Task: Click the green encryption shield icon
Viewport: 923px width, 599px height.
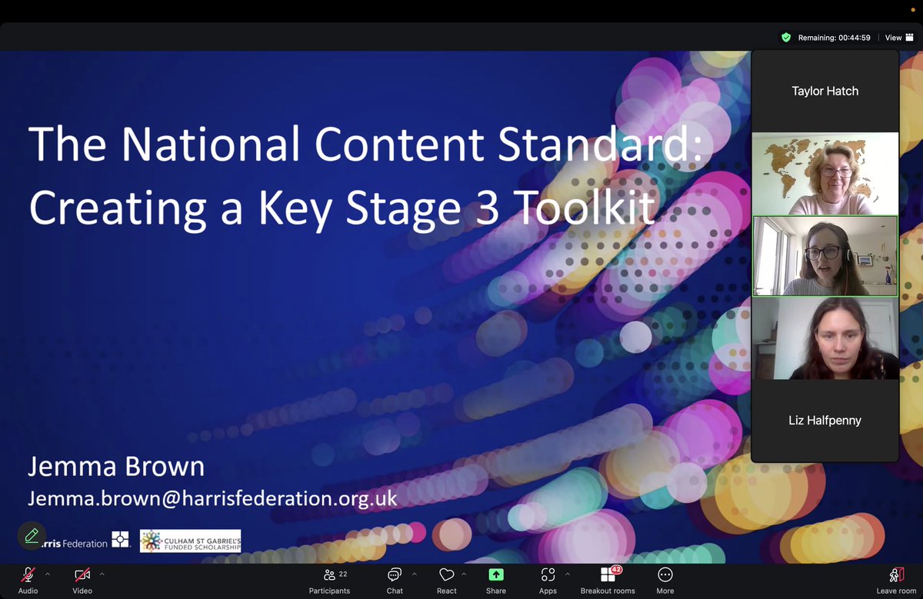Action: click(x=786, y=37)
